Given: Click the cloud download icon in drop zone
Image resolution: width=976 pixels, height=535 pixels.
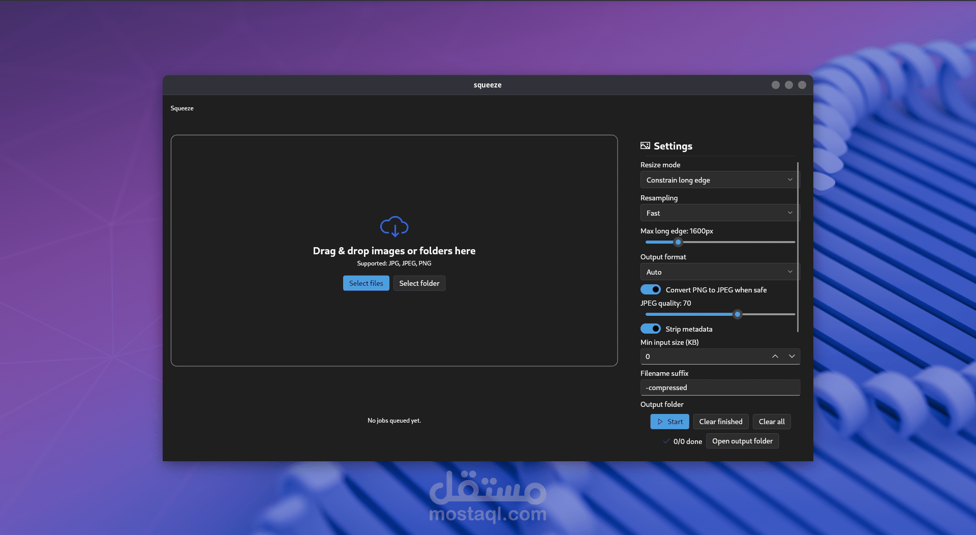Looking at the screenshot, I should (x=394, y=226).
